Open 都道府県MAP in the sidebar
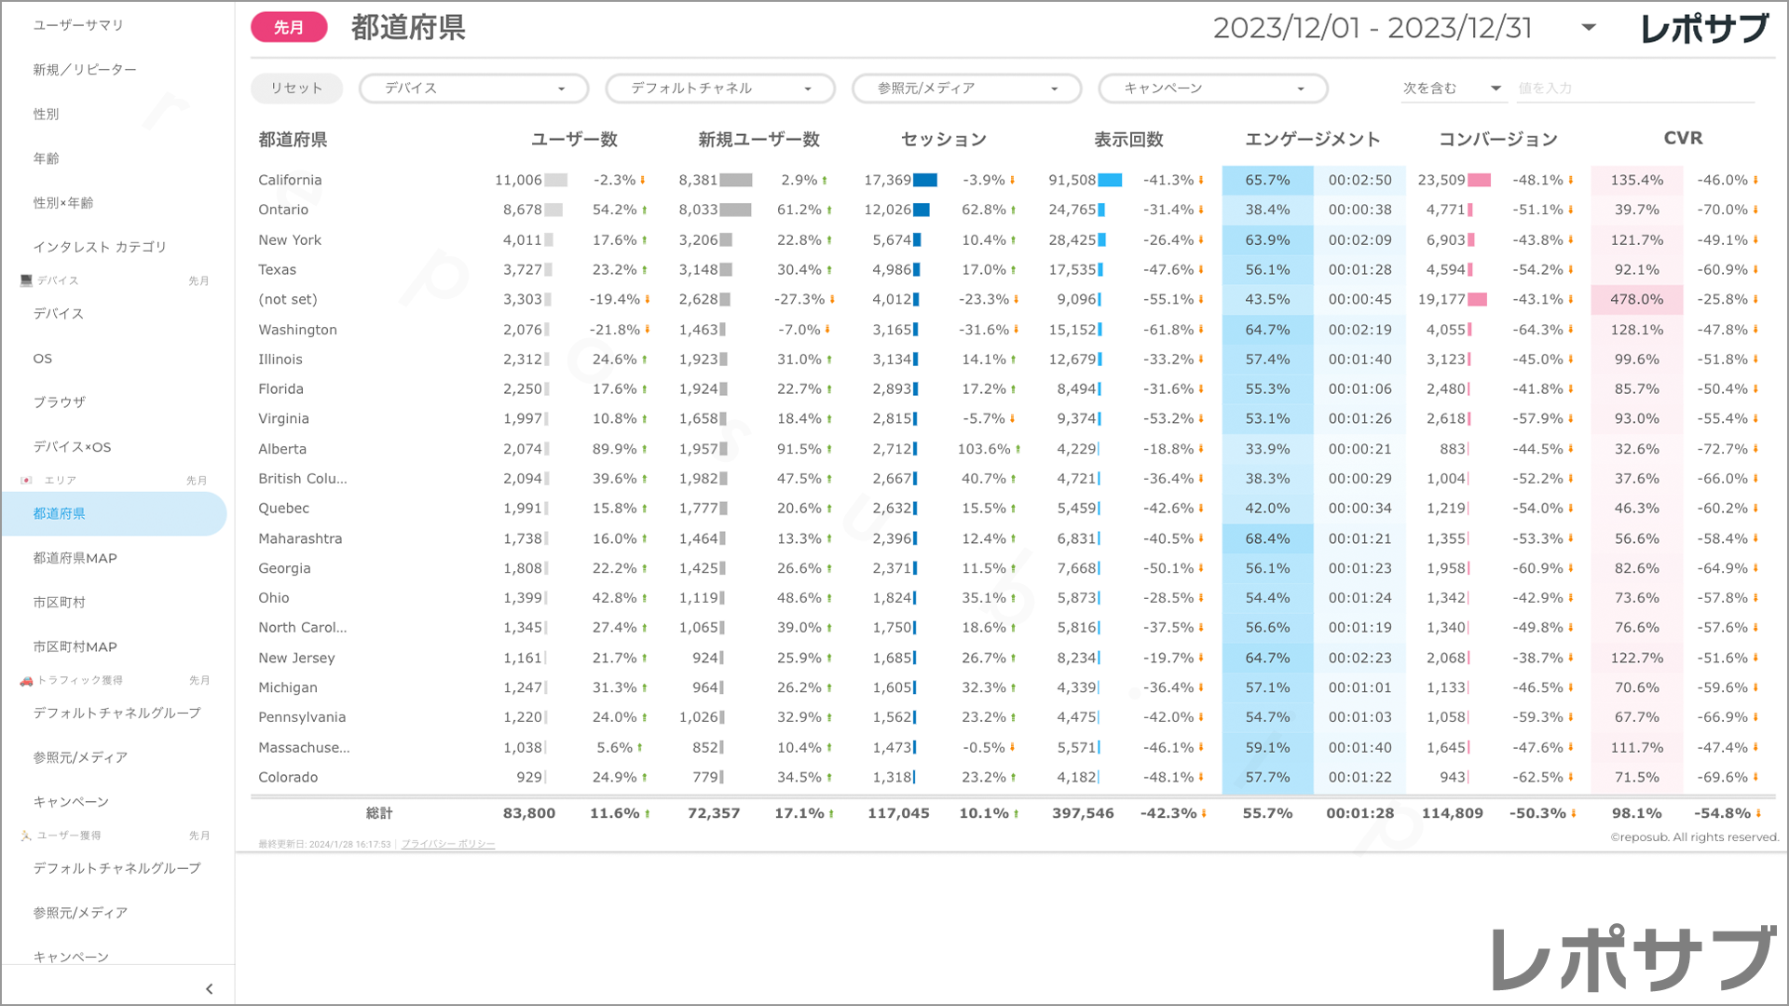The image size is (1789, 1006). (75, 558)
